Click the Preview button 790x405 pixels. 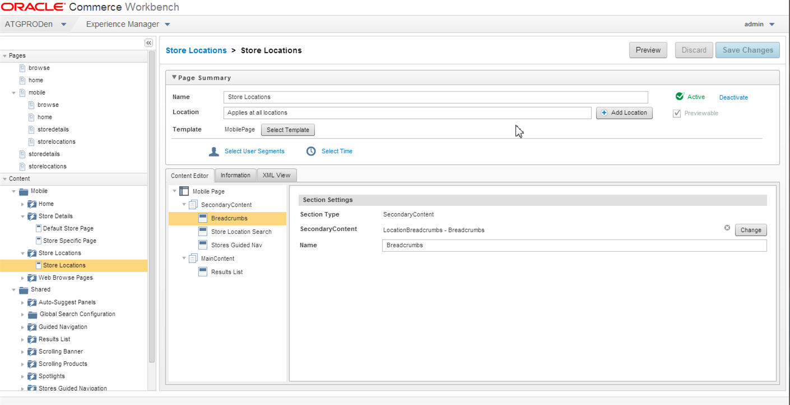tap(648, 50)
